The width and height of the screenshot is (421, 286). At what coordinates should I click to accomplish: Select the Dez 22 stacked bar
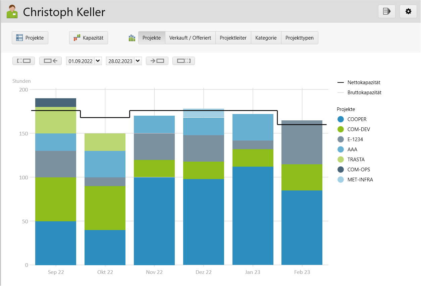pyautogui.click(x=204, y=201)
